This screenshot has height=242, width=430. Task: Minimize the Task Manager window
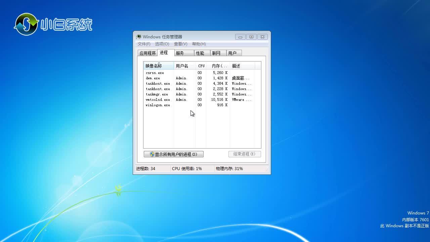click(240, 37)
